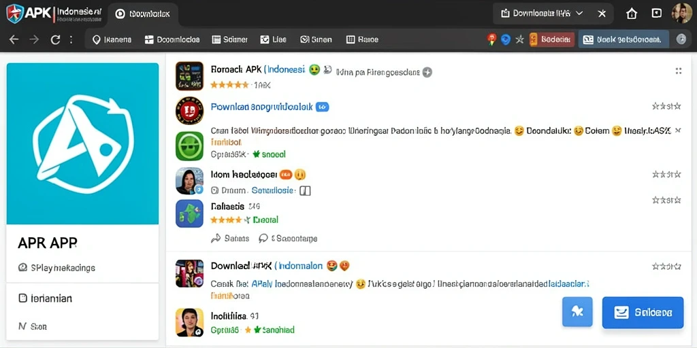
Task: Open the red round app icon
Action: (x=189, y=111)
